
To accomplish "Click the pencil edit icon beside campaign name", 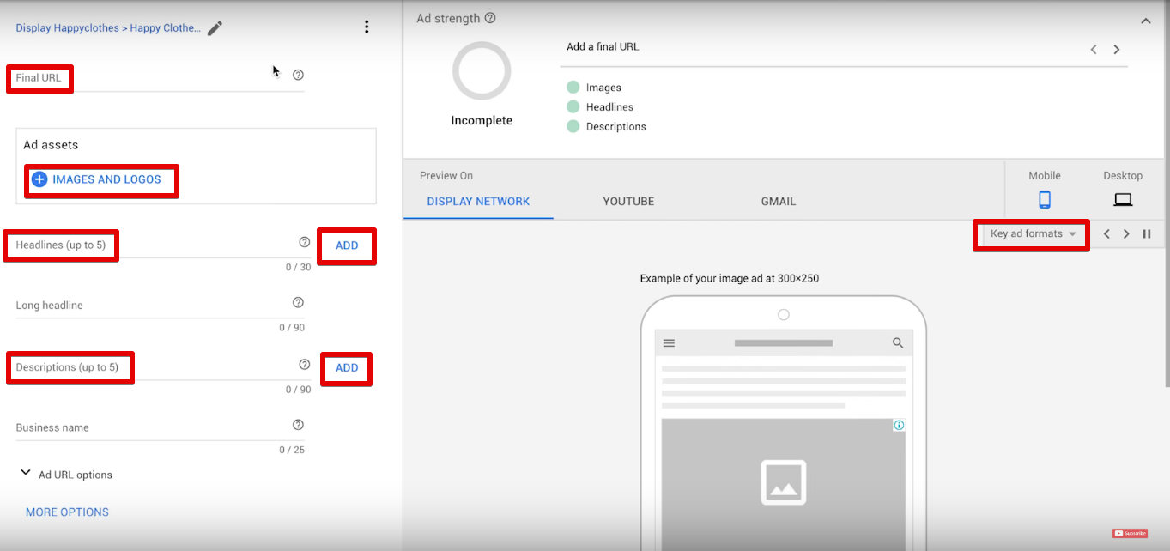I will coord(215,28).
